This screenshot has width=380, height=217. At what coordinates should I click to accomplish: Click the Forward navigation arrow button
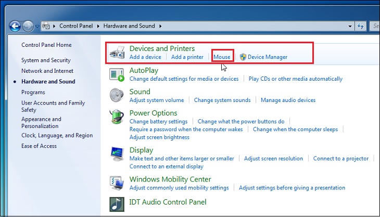click(28, 26)
